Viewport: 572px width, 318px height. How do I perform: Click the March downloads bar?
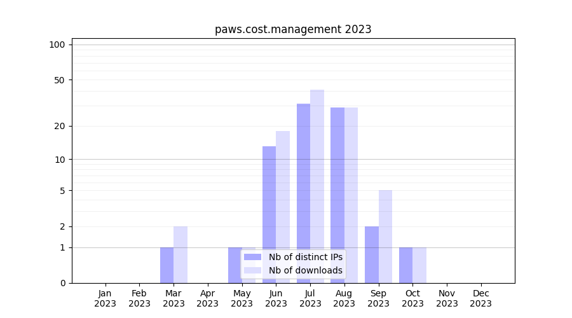[x=180, y=254]
